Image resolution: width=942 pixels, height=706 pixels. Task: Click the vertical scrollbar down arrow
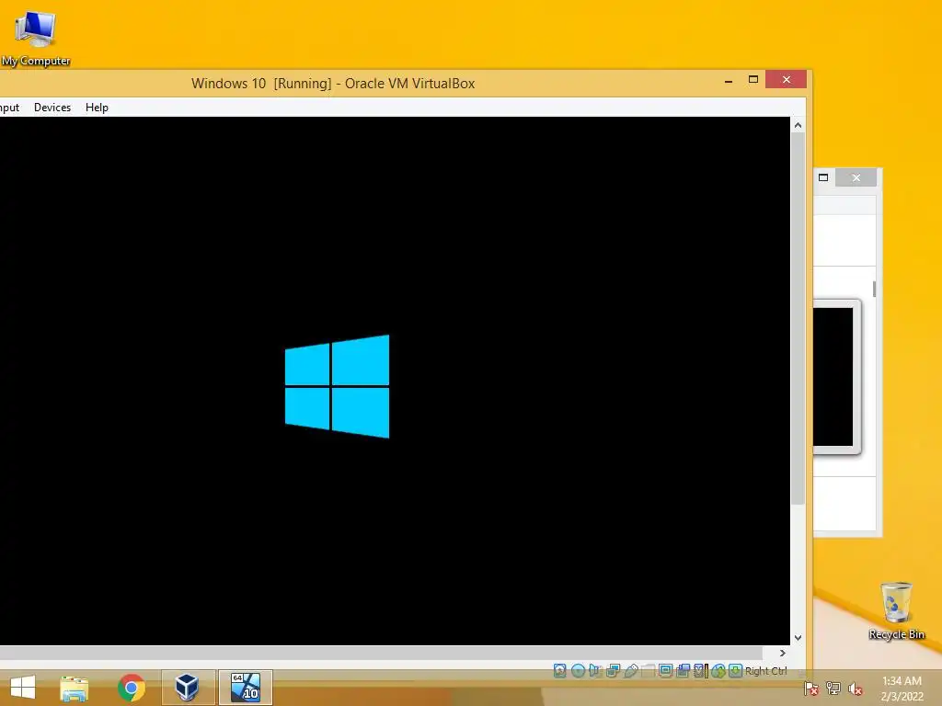[798, 638]
